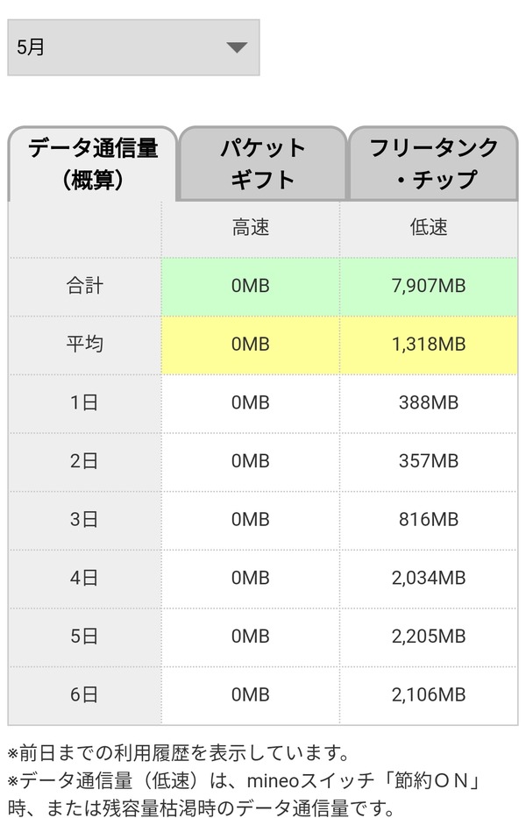The width and height of the screenshot is (526, 818).
Task: Select the 4日 row label
Action: [x=84, y=578]
